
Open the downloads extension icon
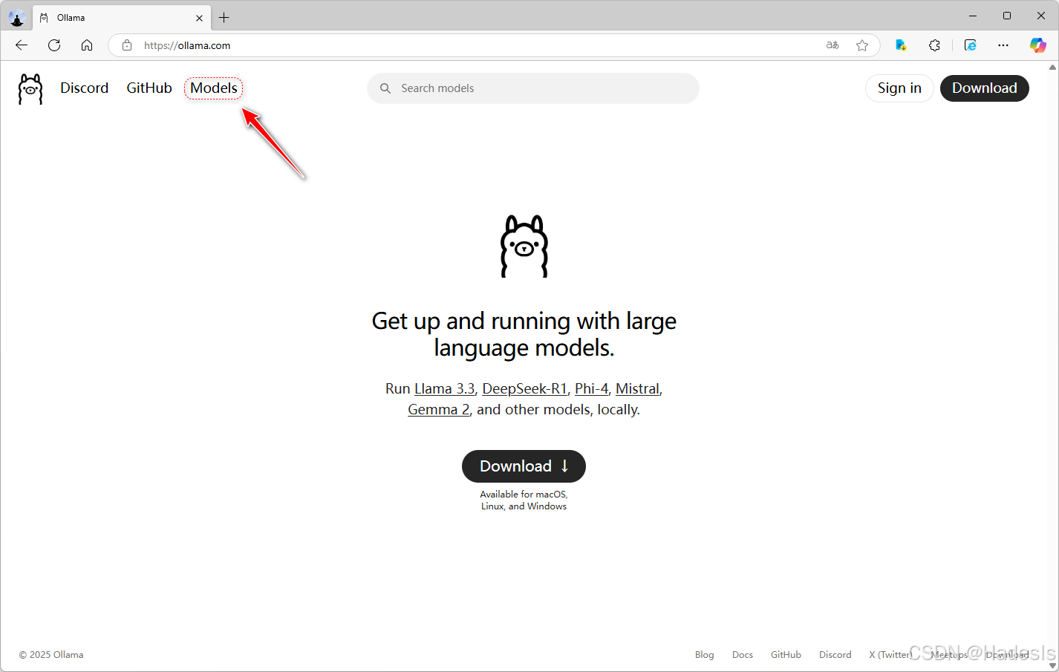click(x=901, y=45)
